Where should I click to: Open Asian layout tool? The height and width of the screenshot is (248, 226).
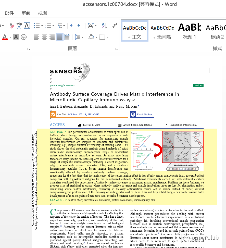pyautogui.click(x=91, y=26)
